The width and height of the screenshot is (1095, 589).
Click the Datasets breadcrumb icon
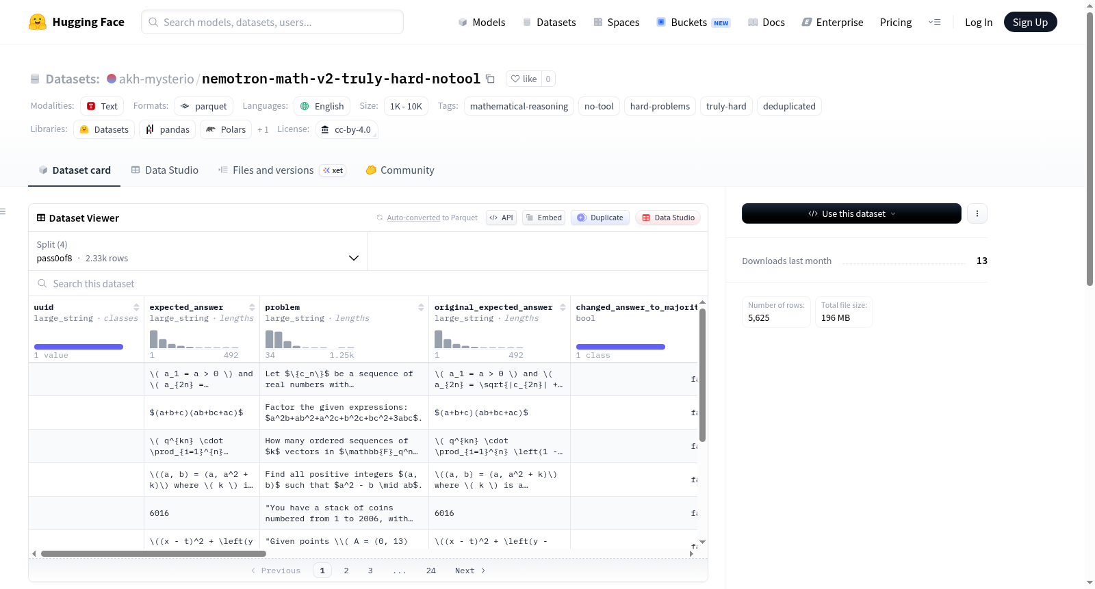pos(35,79)
